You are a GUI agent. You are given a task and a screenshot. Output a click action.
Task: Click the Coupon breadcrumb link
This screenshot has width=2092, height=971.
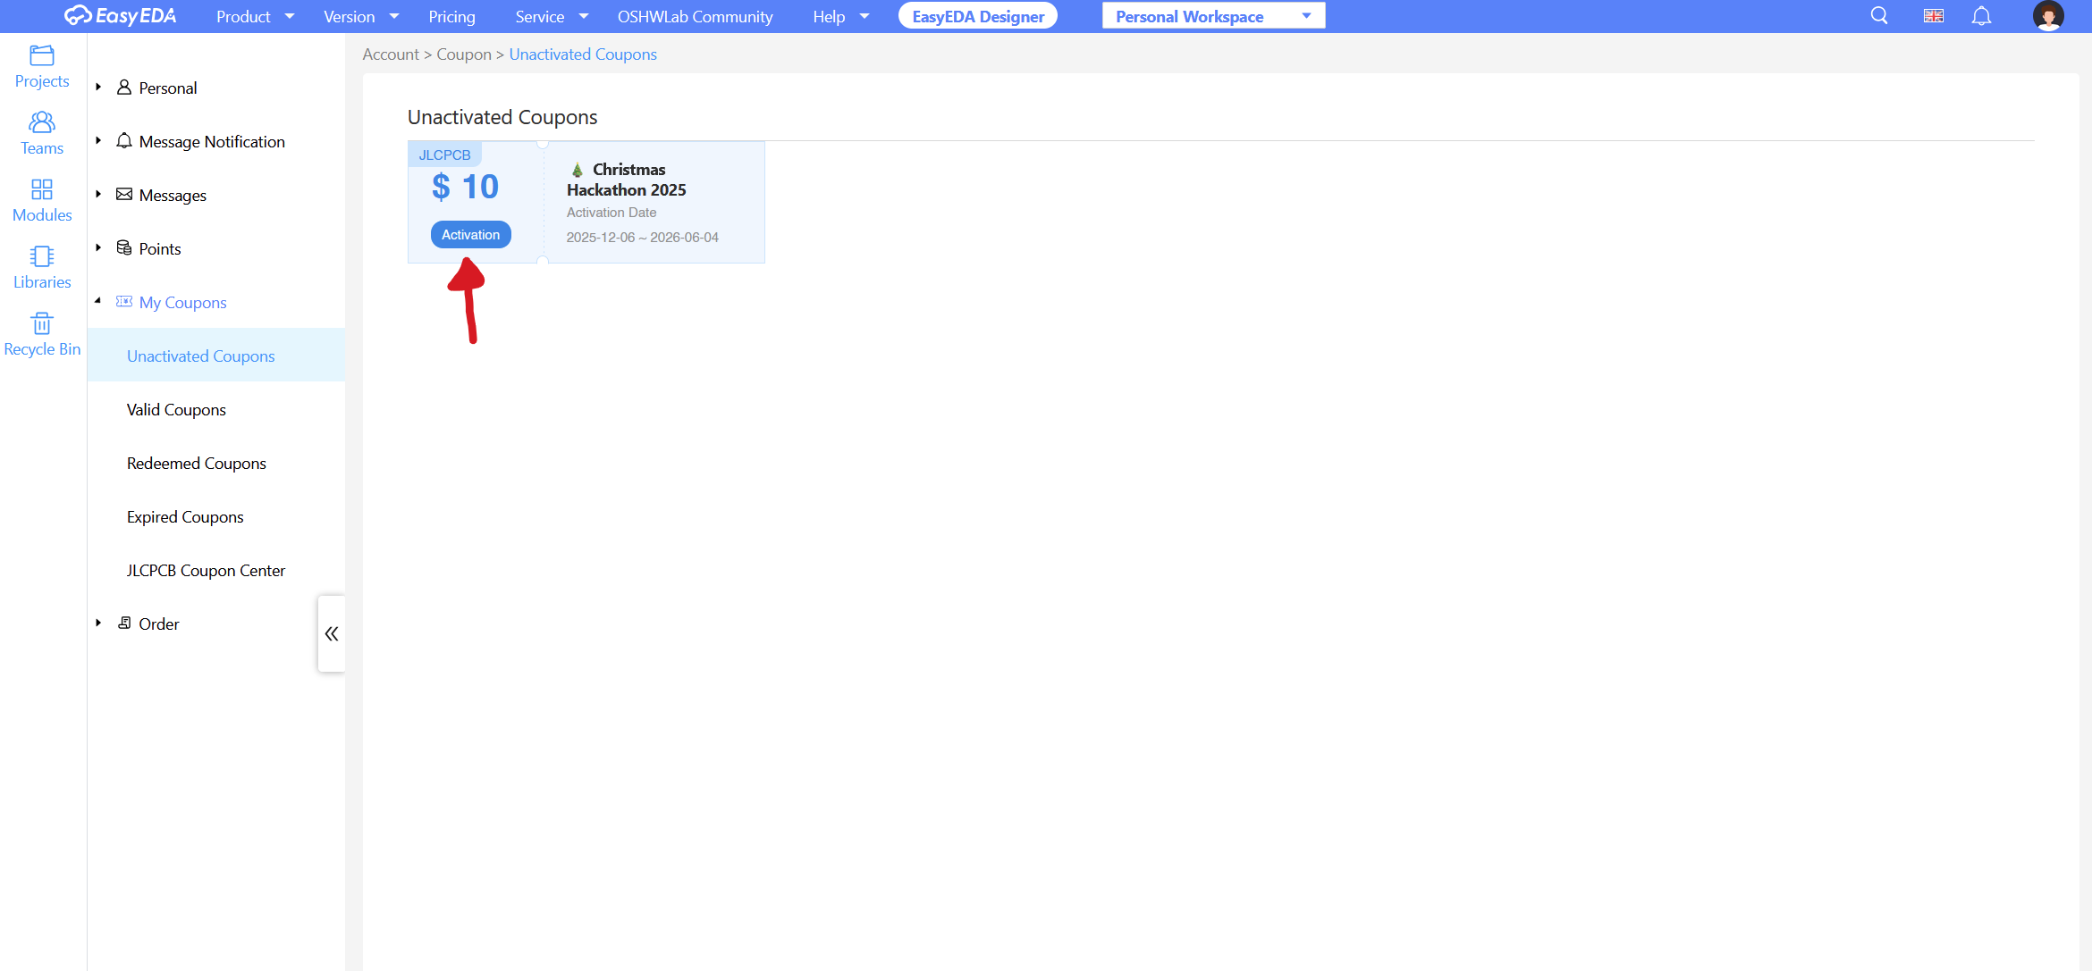(x=463, y=54)
